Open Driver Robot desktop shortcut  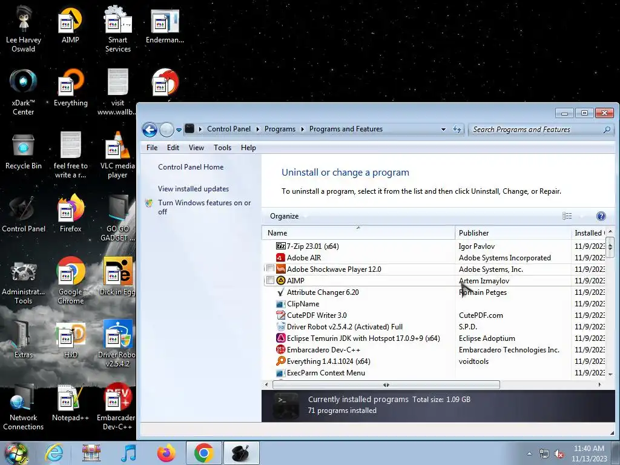tap(117, 344)
